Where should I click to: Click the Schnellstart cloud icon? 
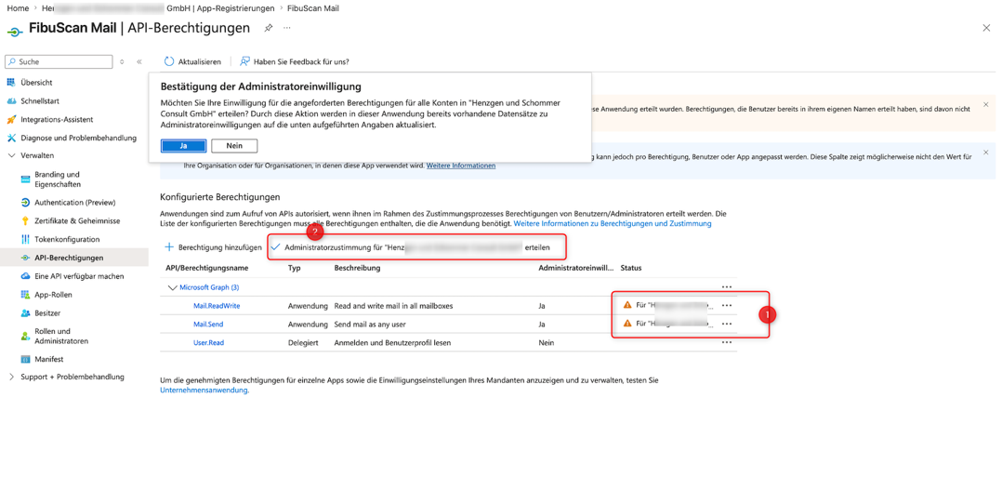click(x=11, y=101)
